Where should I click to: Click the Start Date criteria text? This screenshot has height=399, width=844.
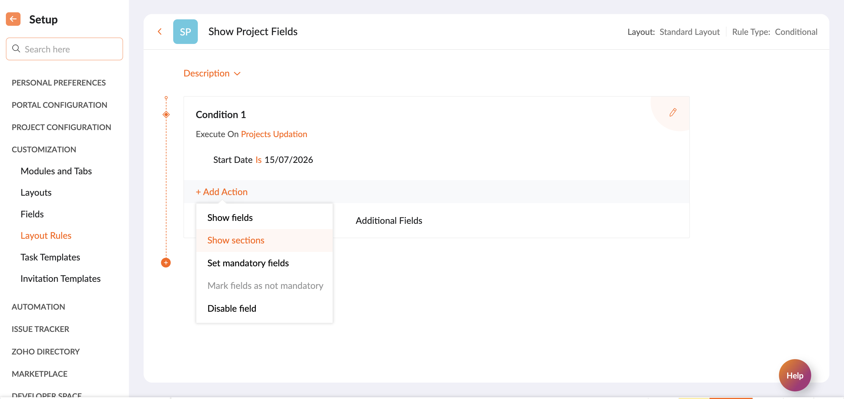tap(233, 160)
